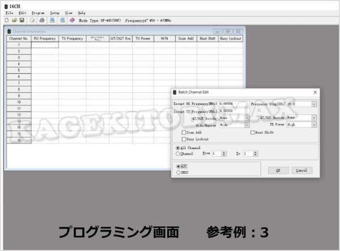Select the DESC sort radio button
Image resolution: width=340 pixels, height=251 pixels.
click(x=178, y=173)
